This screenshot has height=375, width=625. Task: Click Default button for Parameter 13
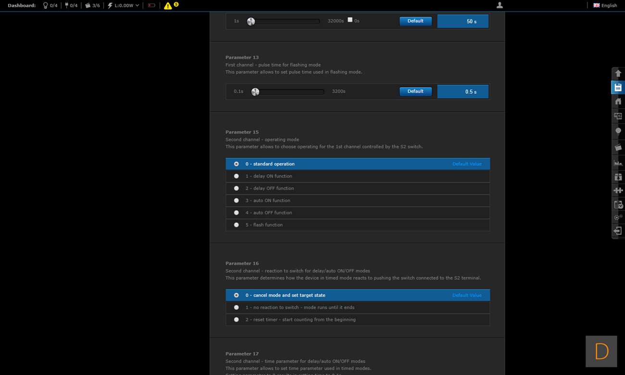click(x=415, y=91)
